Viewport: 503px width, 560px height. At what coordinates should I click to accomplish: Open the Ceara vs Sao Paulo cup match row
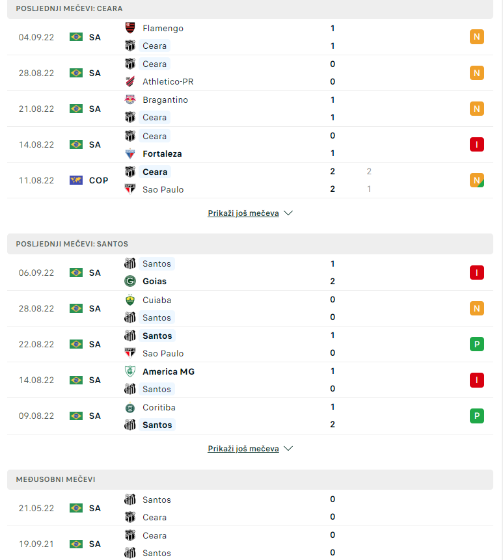250,180
